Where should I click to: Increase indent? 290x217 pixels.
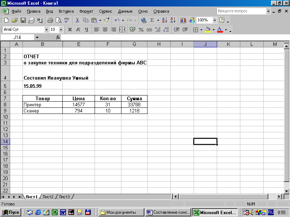point(185,30)
